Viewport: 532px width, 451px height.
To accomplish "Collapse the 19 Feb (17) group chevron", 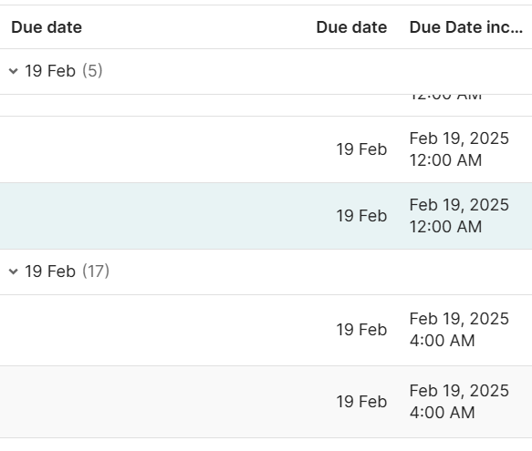I will click(14, 272).
